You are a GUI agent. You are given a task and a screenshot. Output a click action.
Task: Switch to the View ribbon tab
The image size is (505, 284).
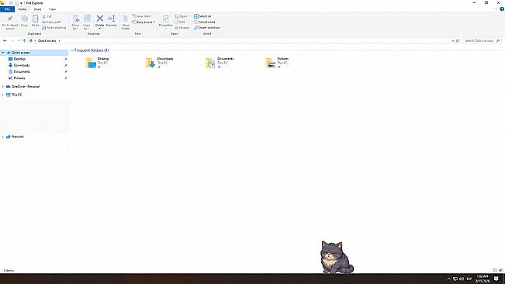52,9
